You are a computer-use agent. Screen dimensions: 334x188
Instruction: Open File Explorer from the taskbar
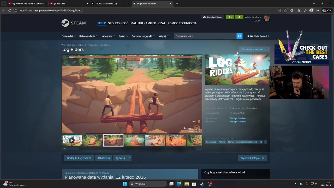tap(187, 184)
